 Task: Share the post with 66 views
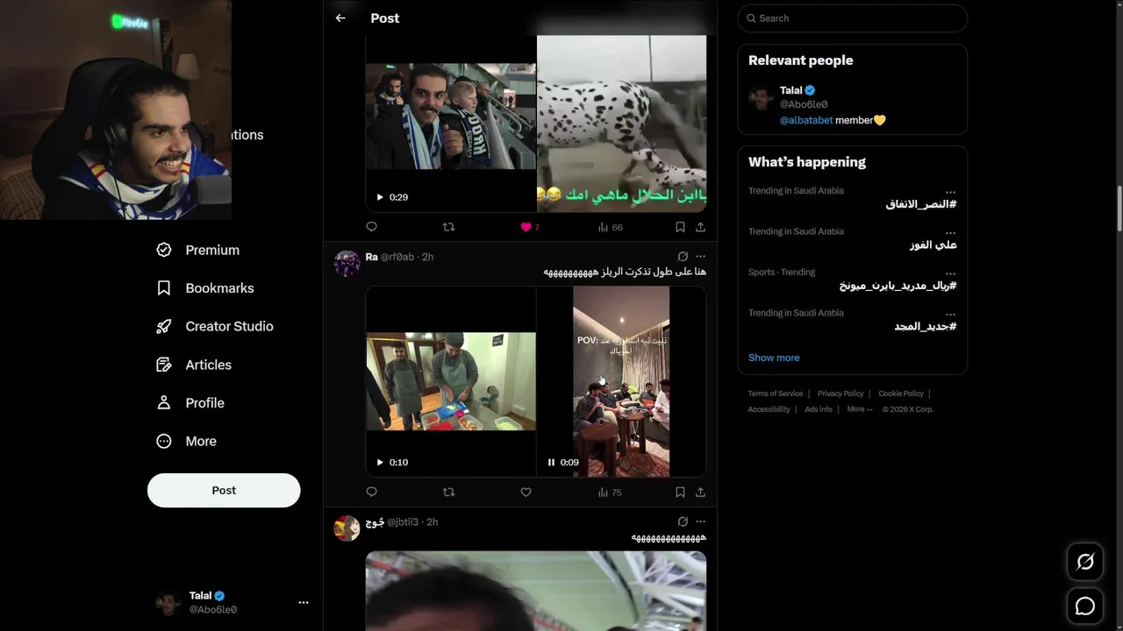[x=700, y=227]
